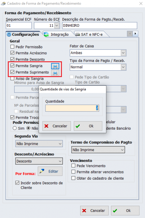Enable the Pedir Permissão checkbox

coord(12,47)
